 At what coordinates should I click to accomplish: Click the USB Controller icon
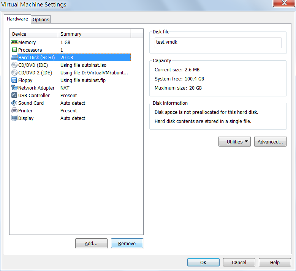[14, 95]
